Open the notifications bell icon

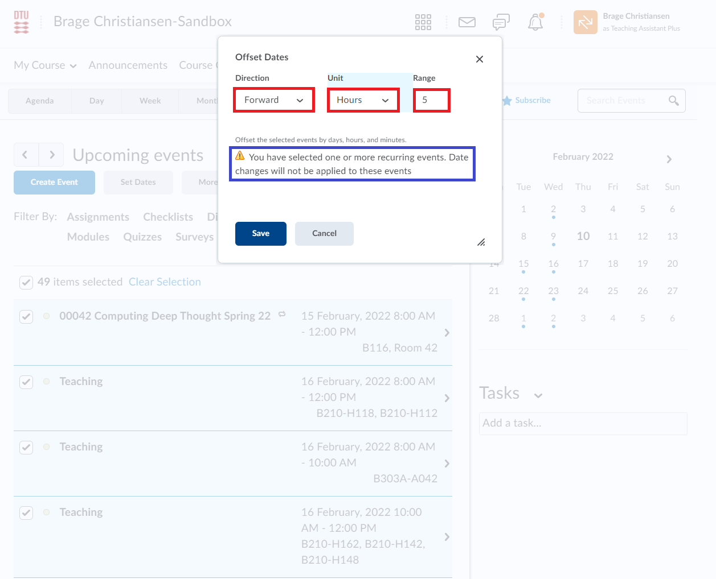pyautogui.click(x=535, y=22)
